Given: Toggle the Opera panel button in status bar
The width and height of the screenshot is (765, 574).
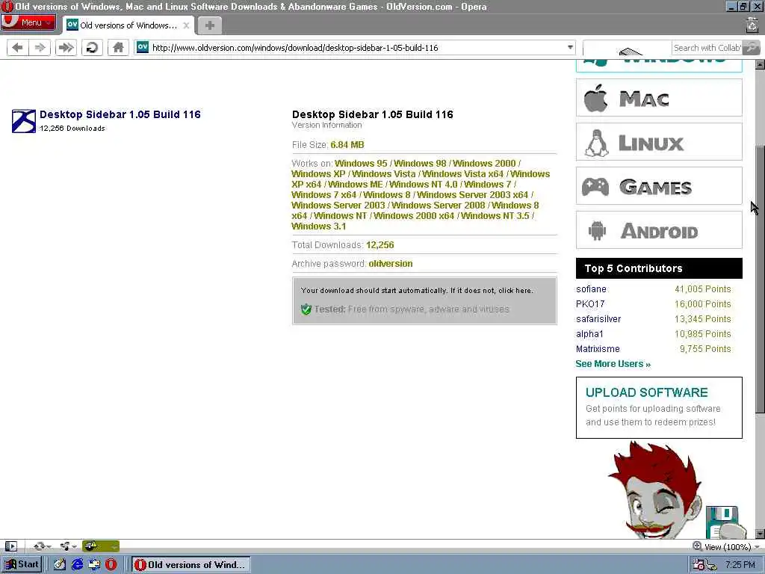Looking at the screenshot, I should pos(10,546).
